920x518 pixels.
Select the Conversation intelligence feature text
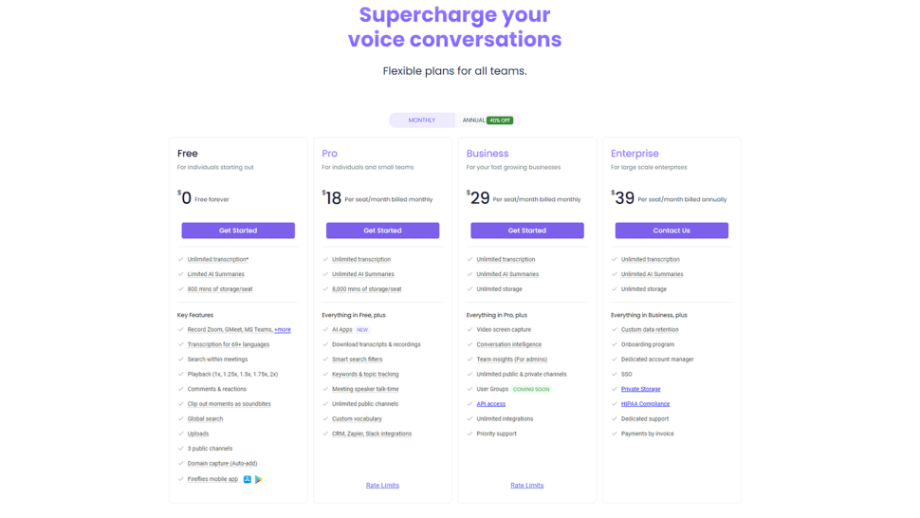pos(509,344)
